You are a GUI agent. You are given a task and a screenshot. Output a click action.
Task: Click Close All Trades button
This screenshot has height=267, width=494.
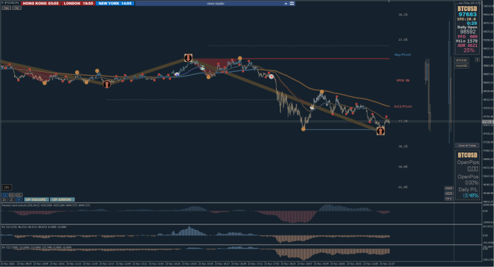467,146
